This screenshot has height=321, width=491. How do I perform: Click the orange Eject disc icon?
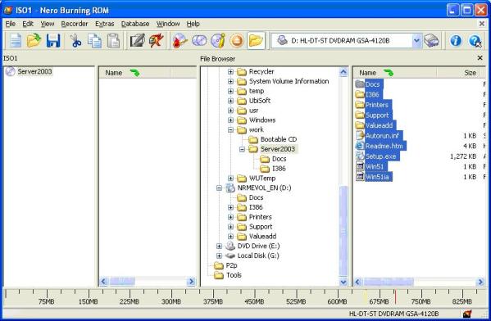(237, 41)
